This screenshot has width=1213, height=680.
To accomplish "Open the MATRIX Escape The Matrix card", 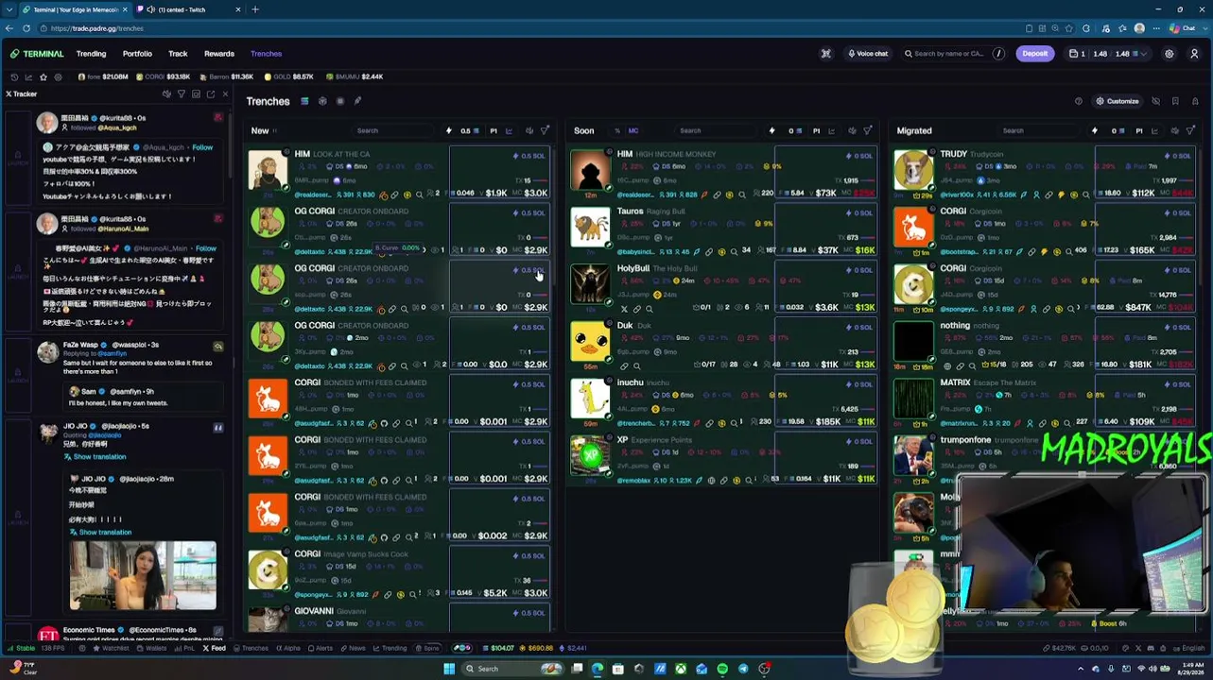I will point(1046,402).
